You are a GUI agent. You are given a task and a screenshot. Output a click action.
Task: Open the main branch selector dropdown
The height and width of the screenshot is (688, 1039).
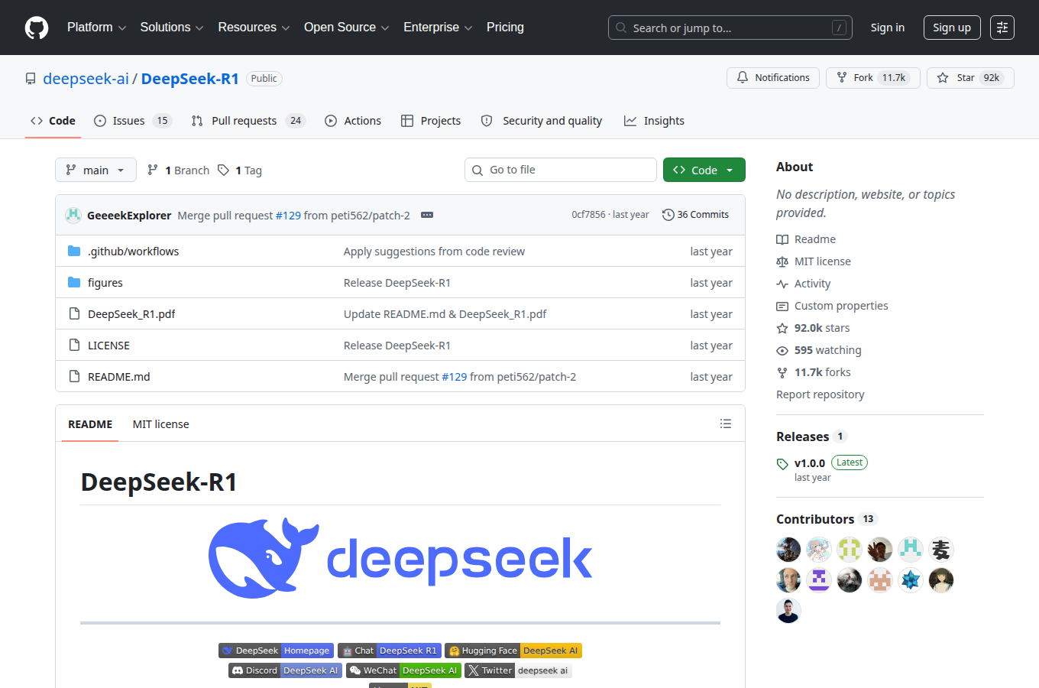tap(95, 170)
